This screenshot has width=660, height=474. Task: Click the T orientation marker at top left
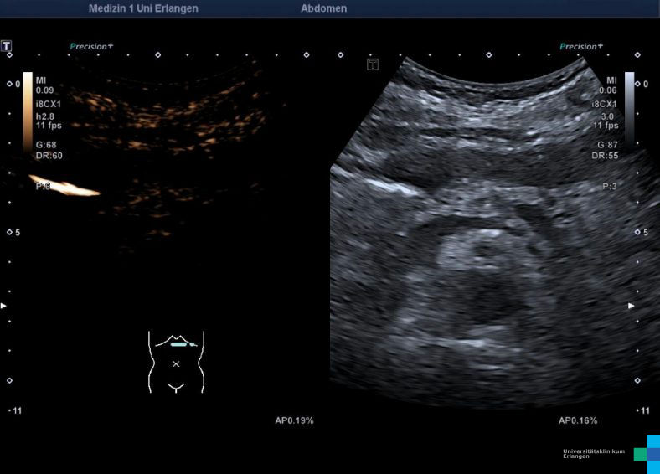[x=7, y=46]
